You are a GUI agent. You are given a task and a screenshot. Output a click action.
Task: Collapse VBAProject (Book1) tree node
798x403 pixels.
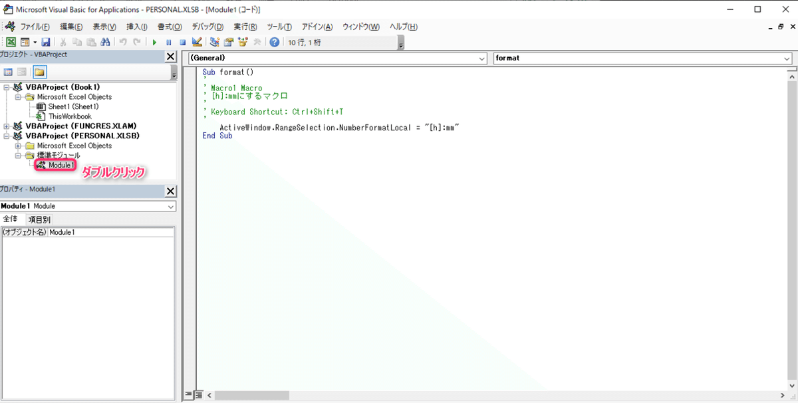(7, 87)
